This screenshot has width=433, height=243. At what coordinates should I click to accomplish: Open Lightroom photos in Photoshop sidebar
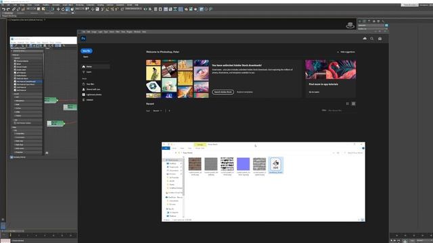click(93, 94)
